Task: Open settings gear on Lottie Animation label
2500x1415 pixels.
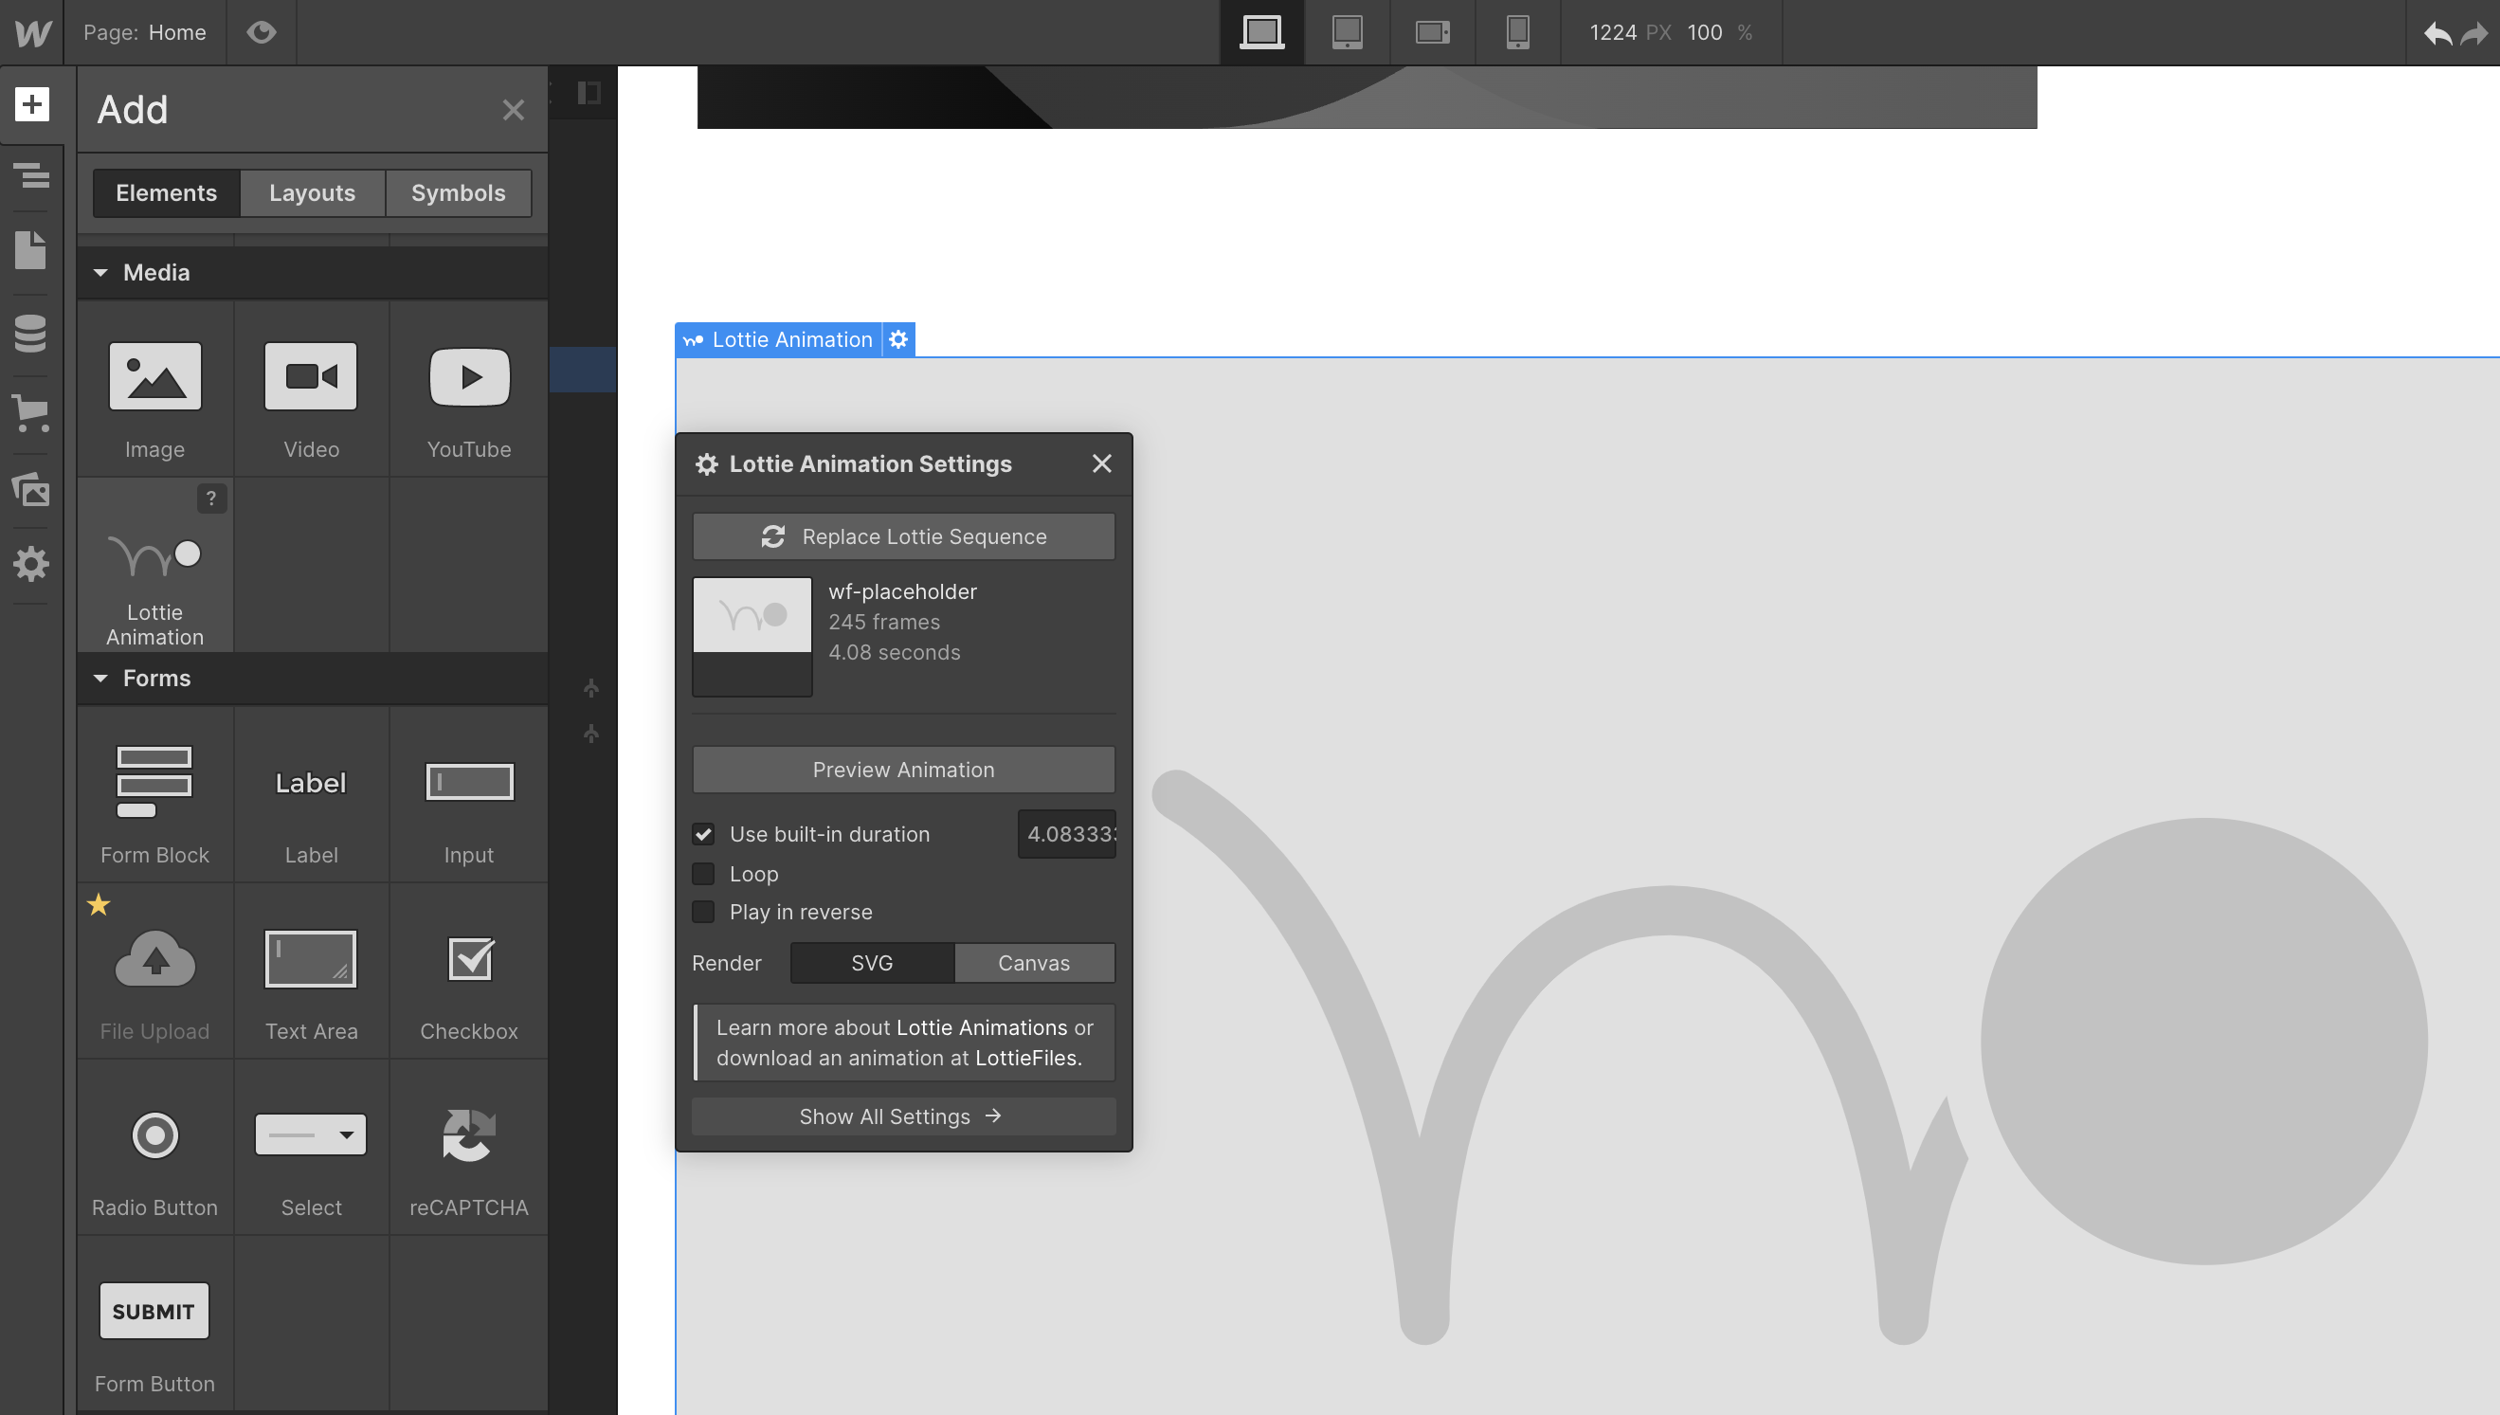Action: pos(898,339)
